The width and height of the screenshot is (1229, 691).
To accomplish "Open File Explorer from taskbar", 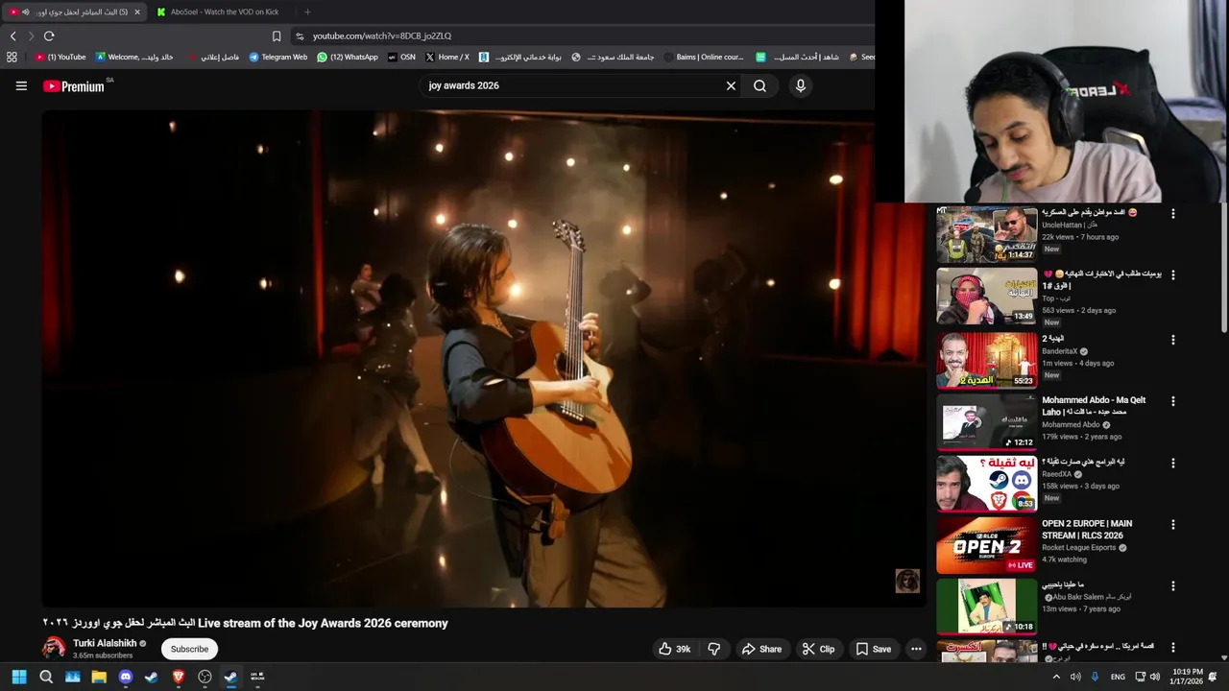I will (99, 677).
